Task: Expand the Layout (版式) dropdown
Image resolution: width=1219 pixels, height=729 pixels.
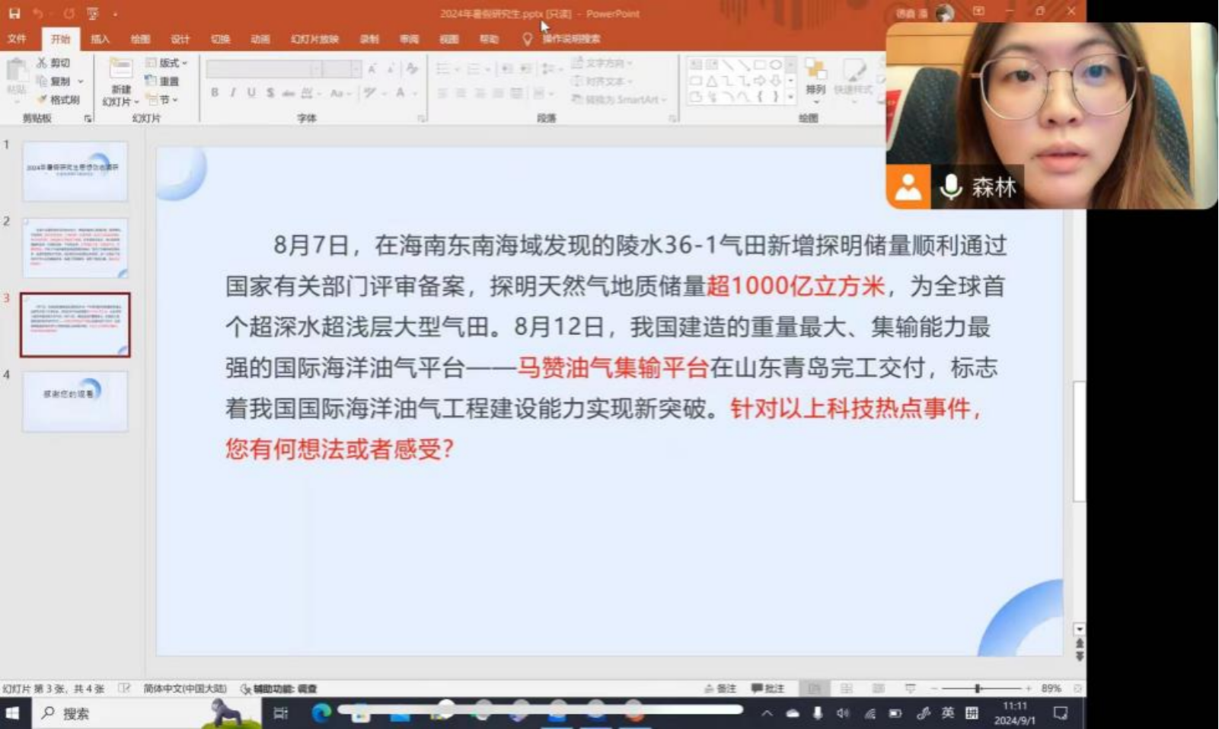Action: point(168,62)
